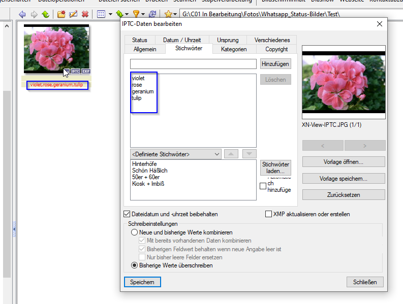403x304 pixels.
Task: Open the Definierte Stichwörter dropdown
Action: (176, 154)
